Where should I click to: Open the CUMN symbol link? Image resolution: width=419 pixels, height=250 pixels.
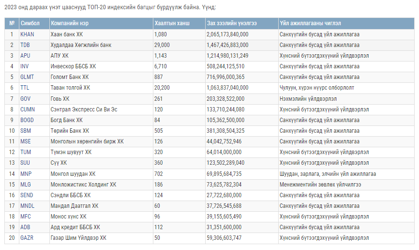[28, 109]
